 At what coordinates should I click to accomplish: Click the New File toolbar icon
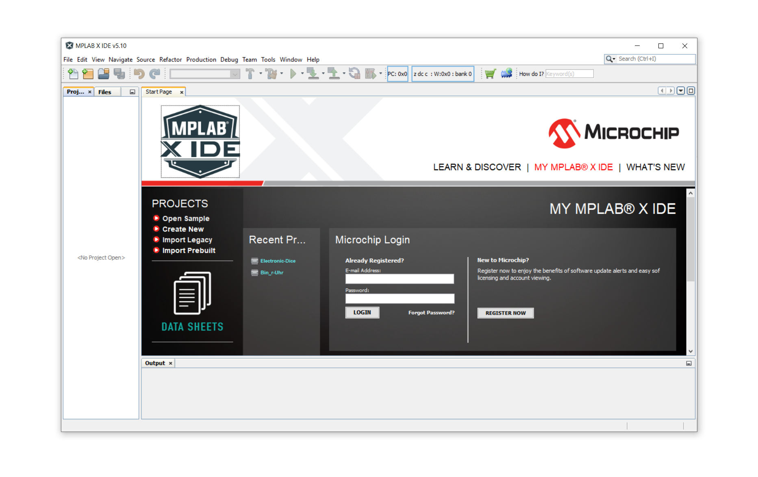pos(73,74)
